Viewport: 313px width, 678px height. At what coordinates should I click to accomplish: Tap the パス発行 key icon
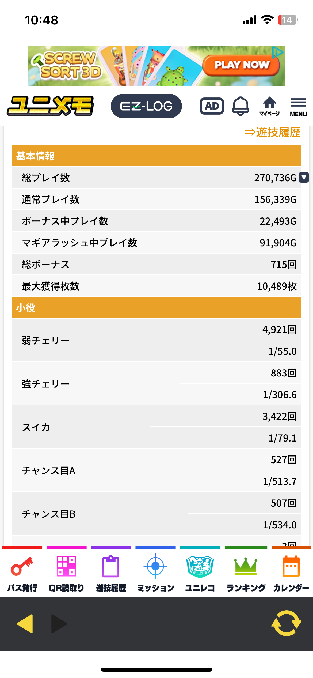22,572
